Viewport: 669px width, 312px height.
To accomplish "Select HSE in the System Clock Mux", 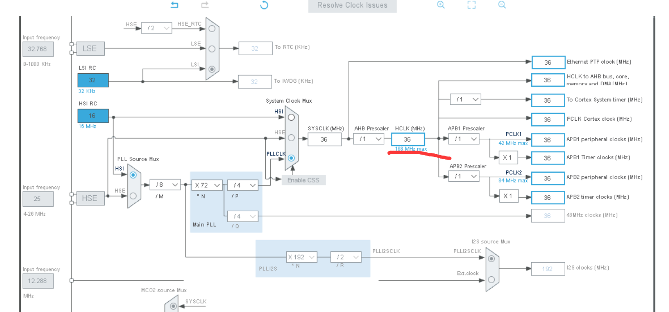I will click(291, 137).
